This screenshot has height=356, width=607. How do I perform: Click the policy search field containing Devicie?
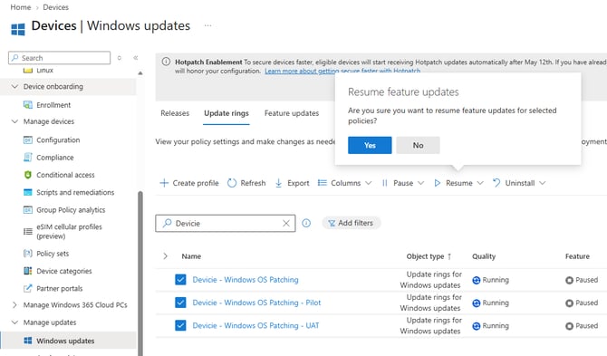coord(226,223)
